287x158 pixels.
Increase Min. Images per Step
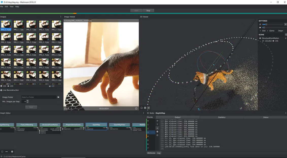(28, 101)
